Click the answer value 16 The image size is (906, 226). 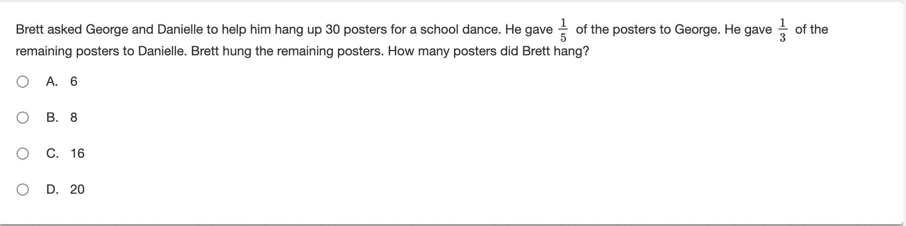(77, 154)
